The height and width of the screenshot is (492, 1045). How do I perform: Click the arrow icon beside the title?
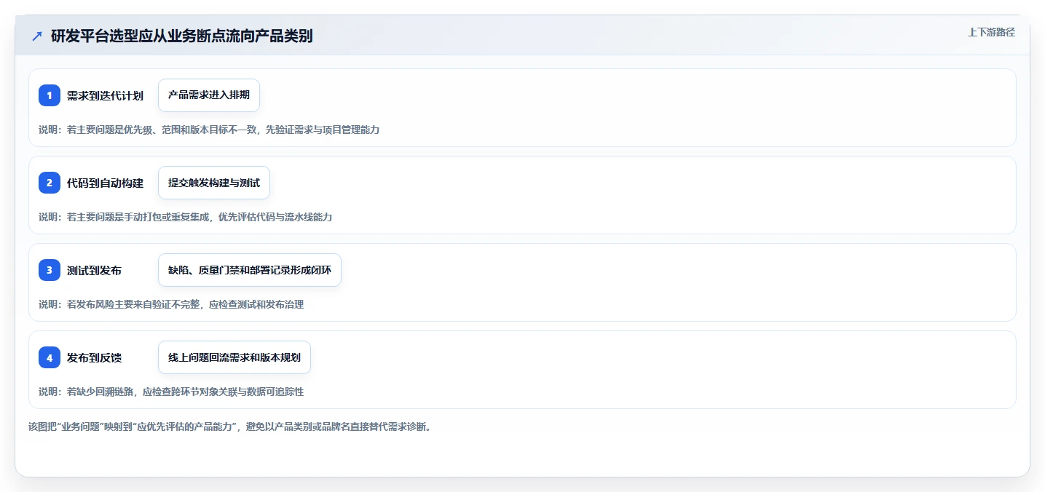[37, 36]
